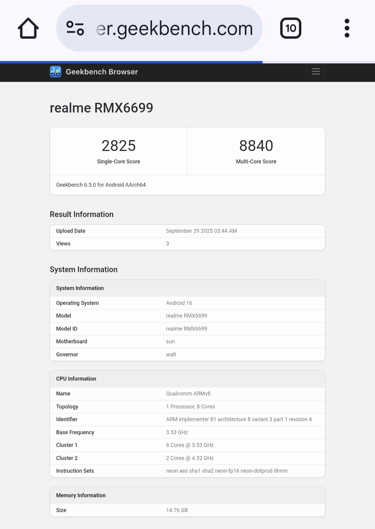Click the CPU Information table header
The width and height of the screenshot is (375, 529).
click(x=76, y=379)
